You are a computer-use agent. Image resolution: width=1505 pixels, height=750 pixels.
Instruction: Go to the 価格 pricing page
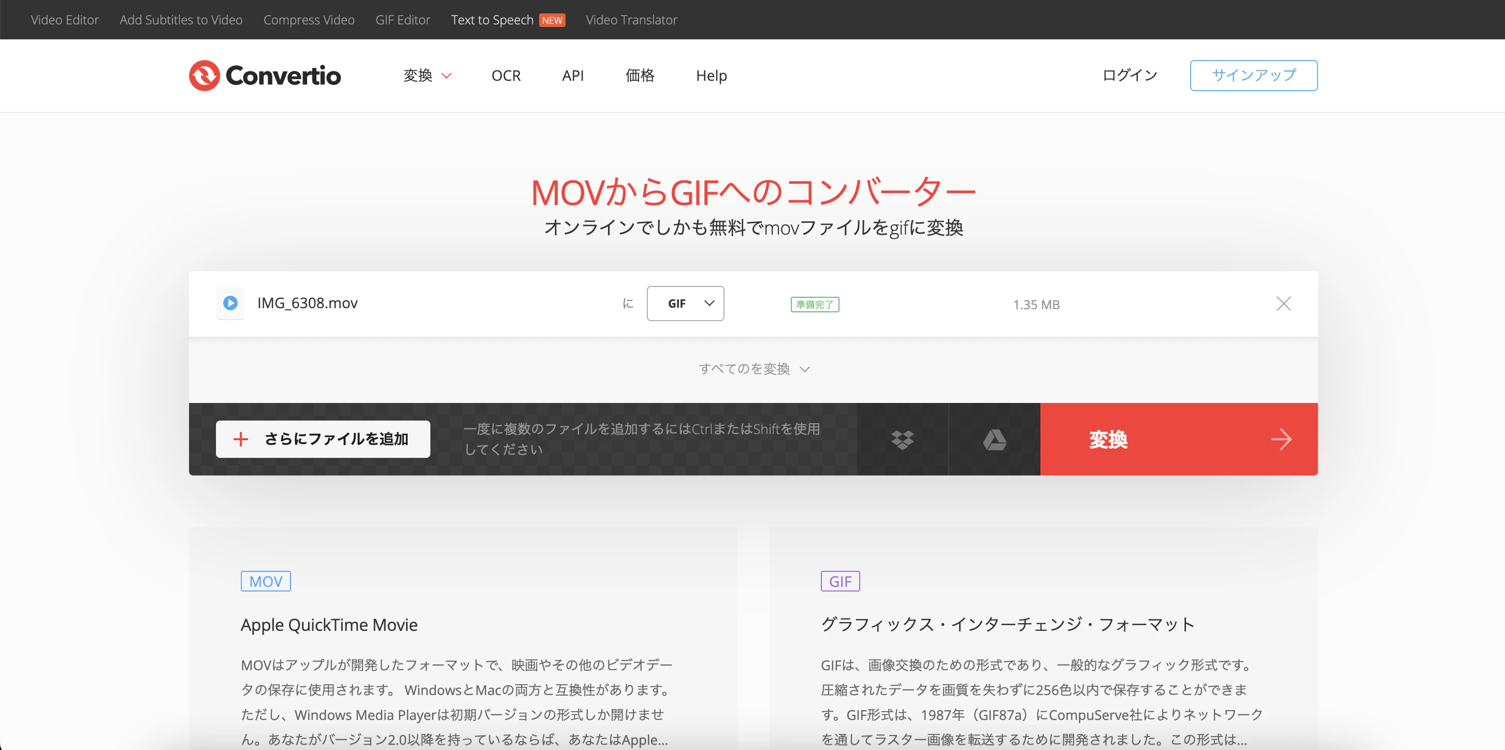640,75
